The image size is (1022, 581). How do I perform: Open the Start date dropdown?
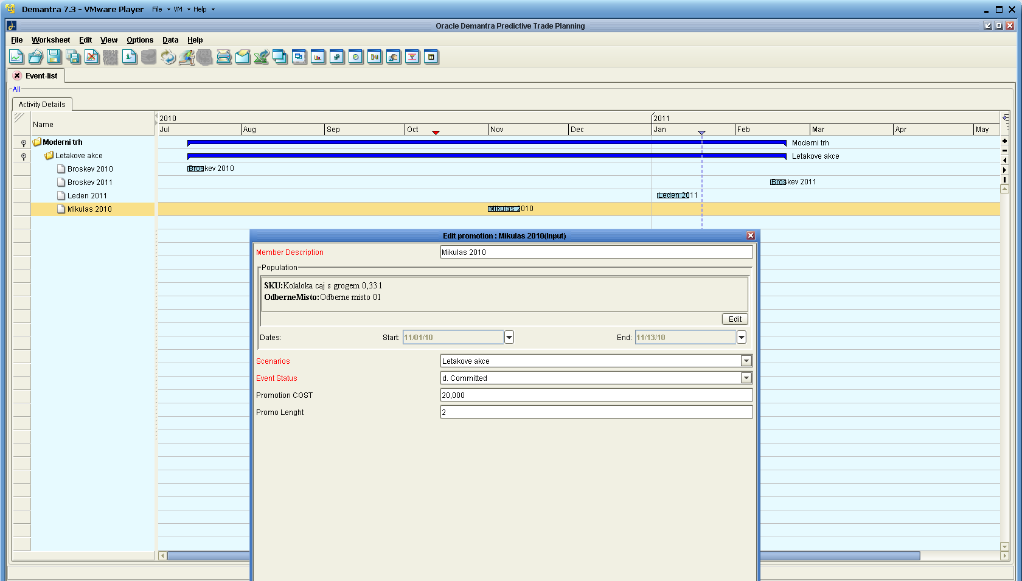509,337
